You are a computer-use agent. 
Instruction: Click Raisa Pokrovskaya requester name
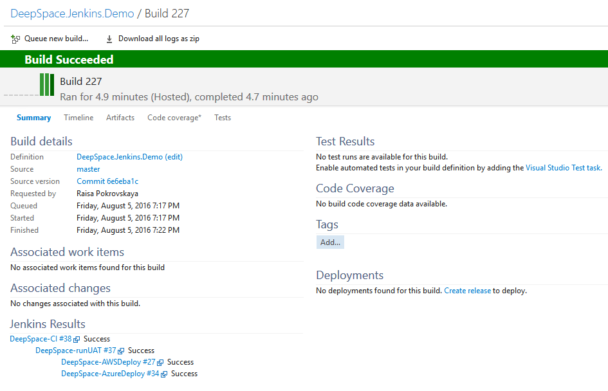click(x=107, y=194)
